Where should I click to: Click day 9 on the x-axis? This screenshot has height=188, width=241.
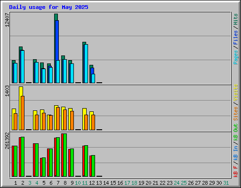[x=72, y=183]
